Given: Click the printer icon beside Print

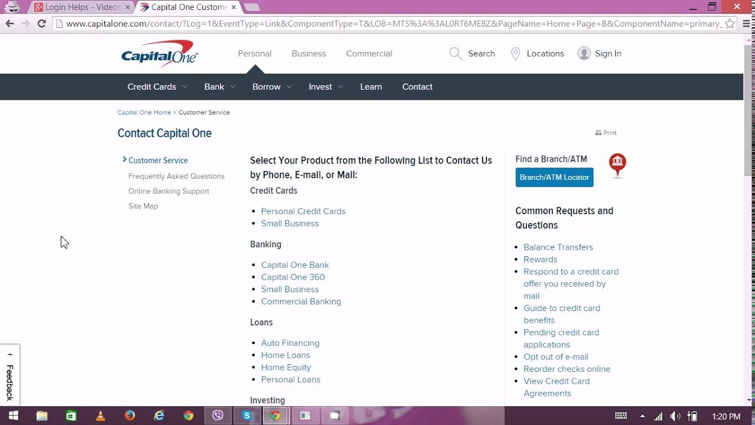Looking at the screenshot, I should [x=598, y=133].
